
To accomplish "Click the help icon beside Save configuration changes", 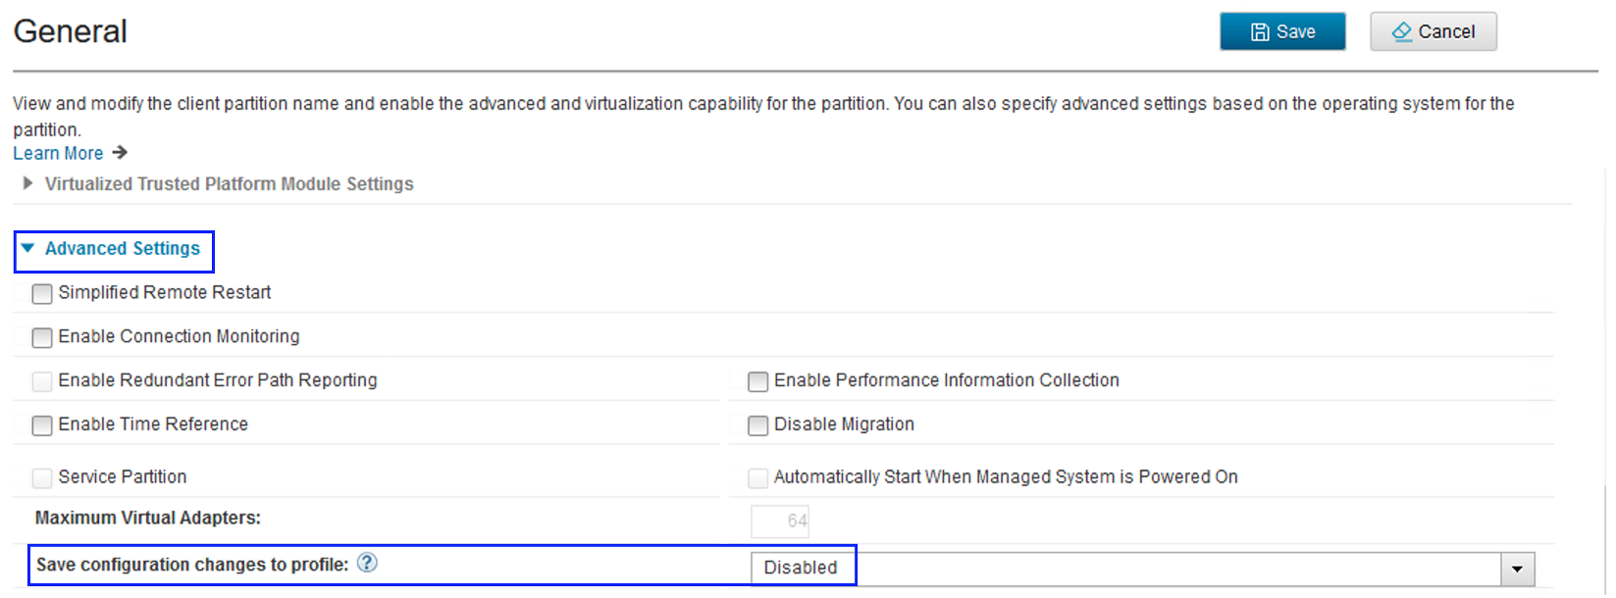I will point(367,563).
